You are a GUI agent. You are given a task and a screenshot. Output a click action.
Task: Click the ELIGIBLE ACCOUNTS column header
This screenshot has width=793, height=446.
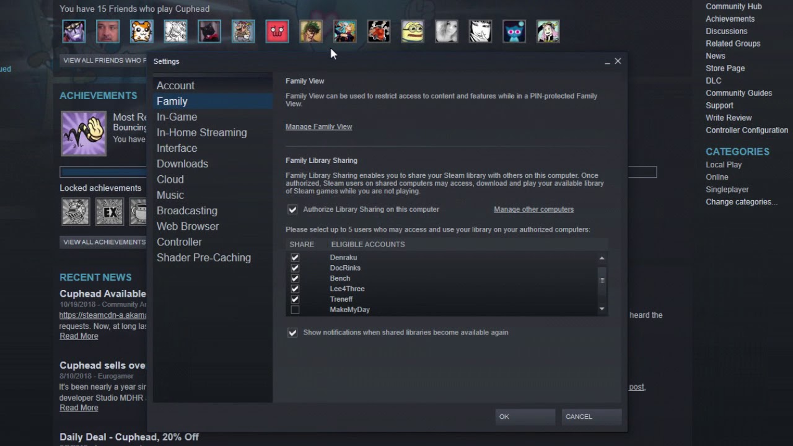[x=368, y=245]
